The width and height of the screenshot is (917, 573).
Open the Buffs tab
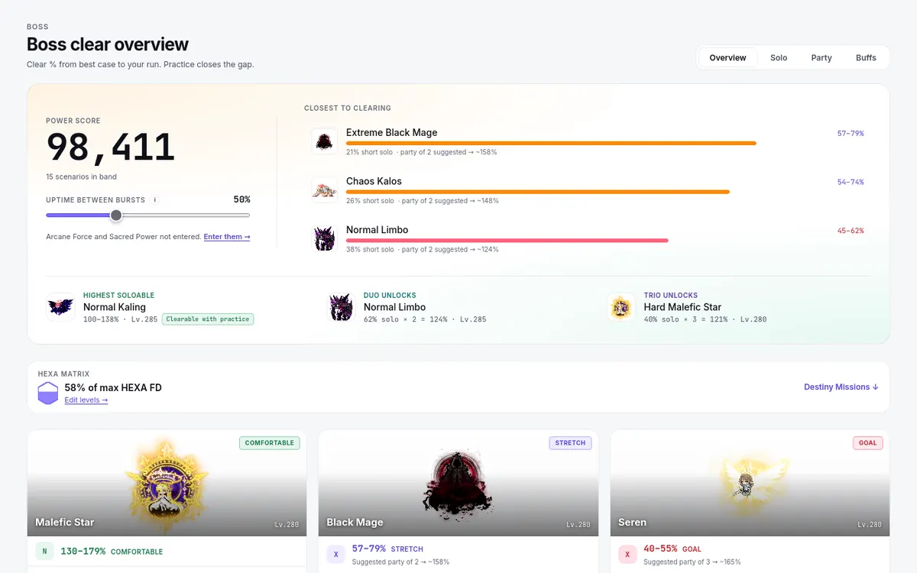coord(866,57)
